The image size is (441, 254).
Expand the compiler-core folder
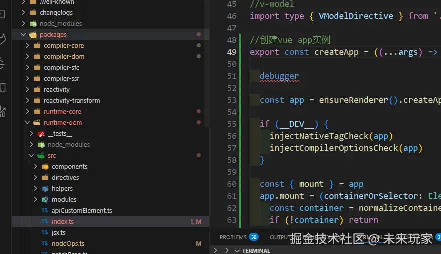27,45
